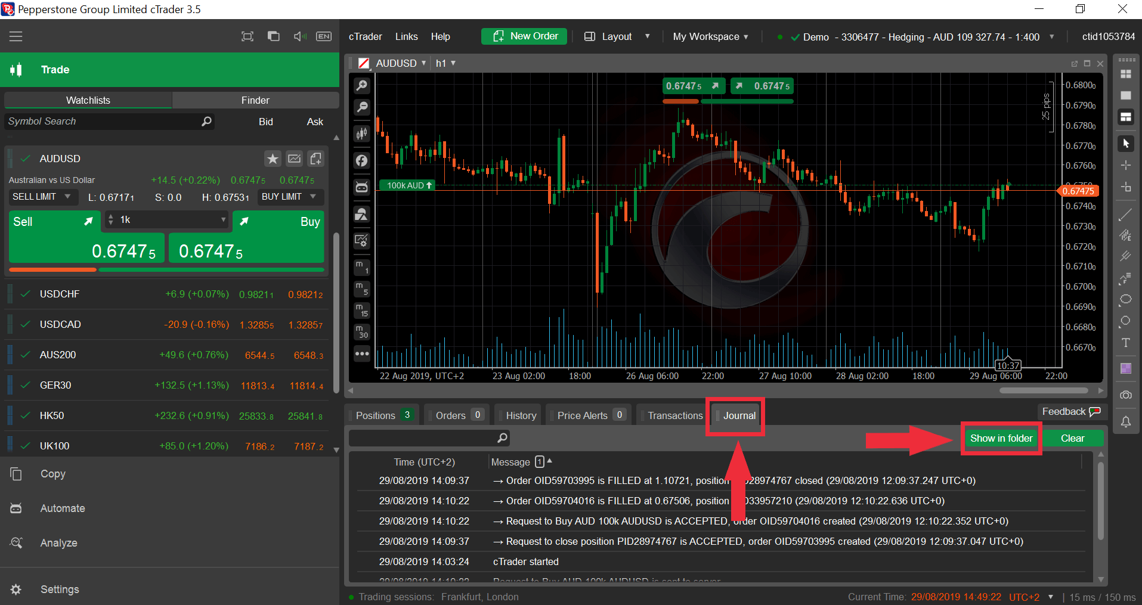Toggle UK100 watchlist checkmark
The height and width of the screenshot is (605, 1142).
25,446
